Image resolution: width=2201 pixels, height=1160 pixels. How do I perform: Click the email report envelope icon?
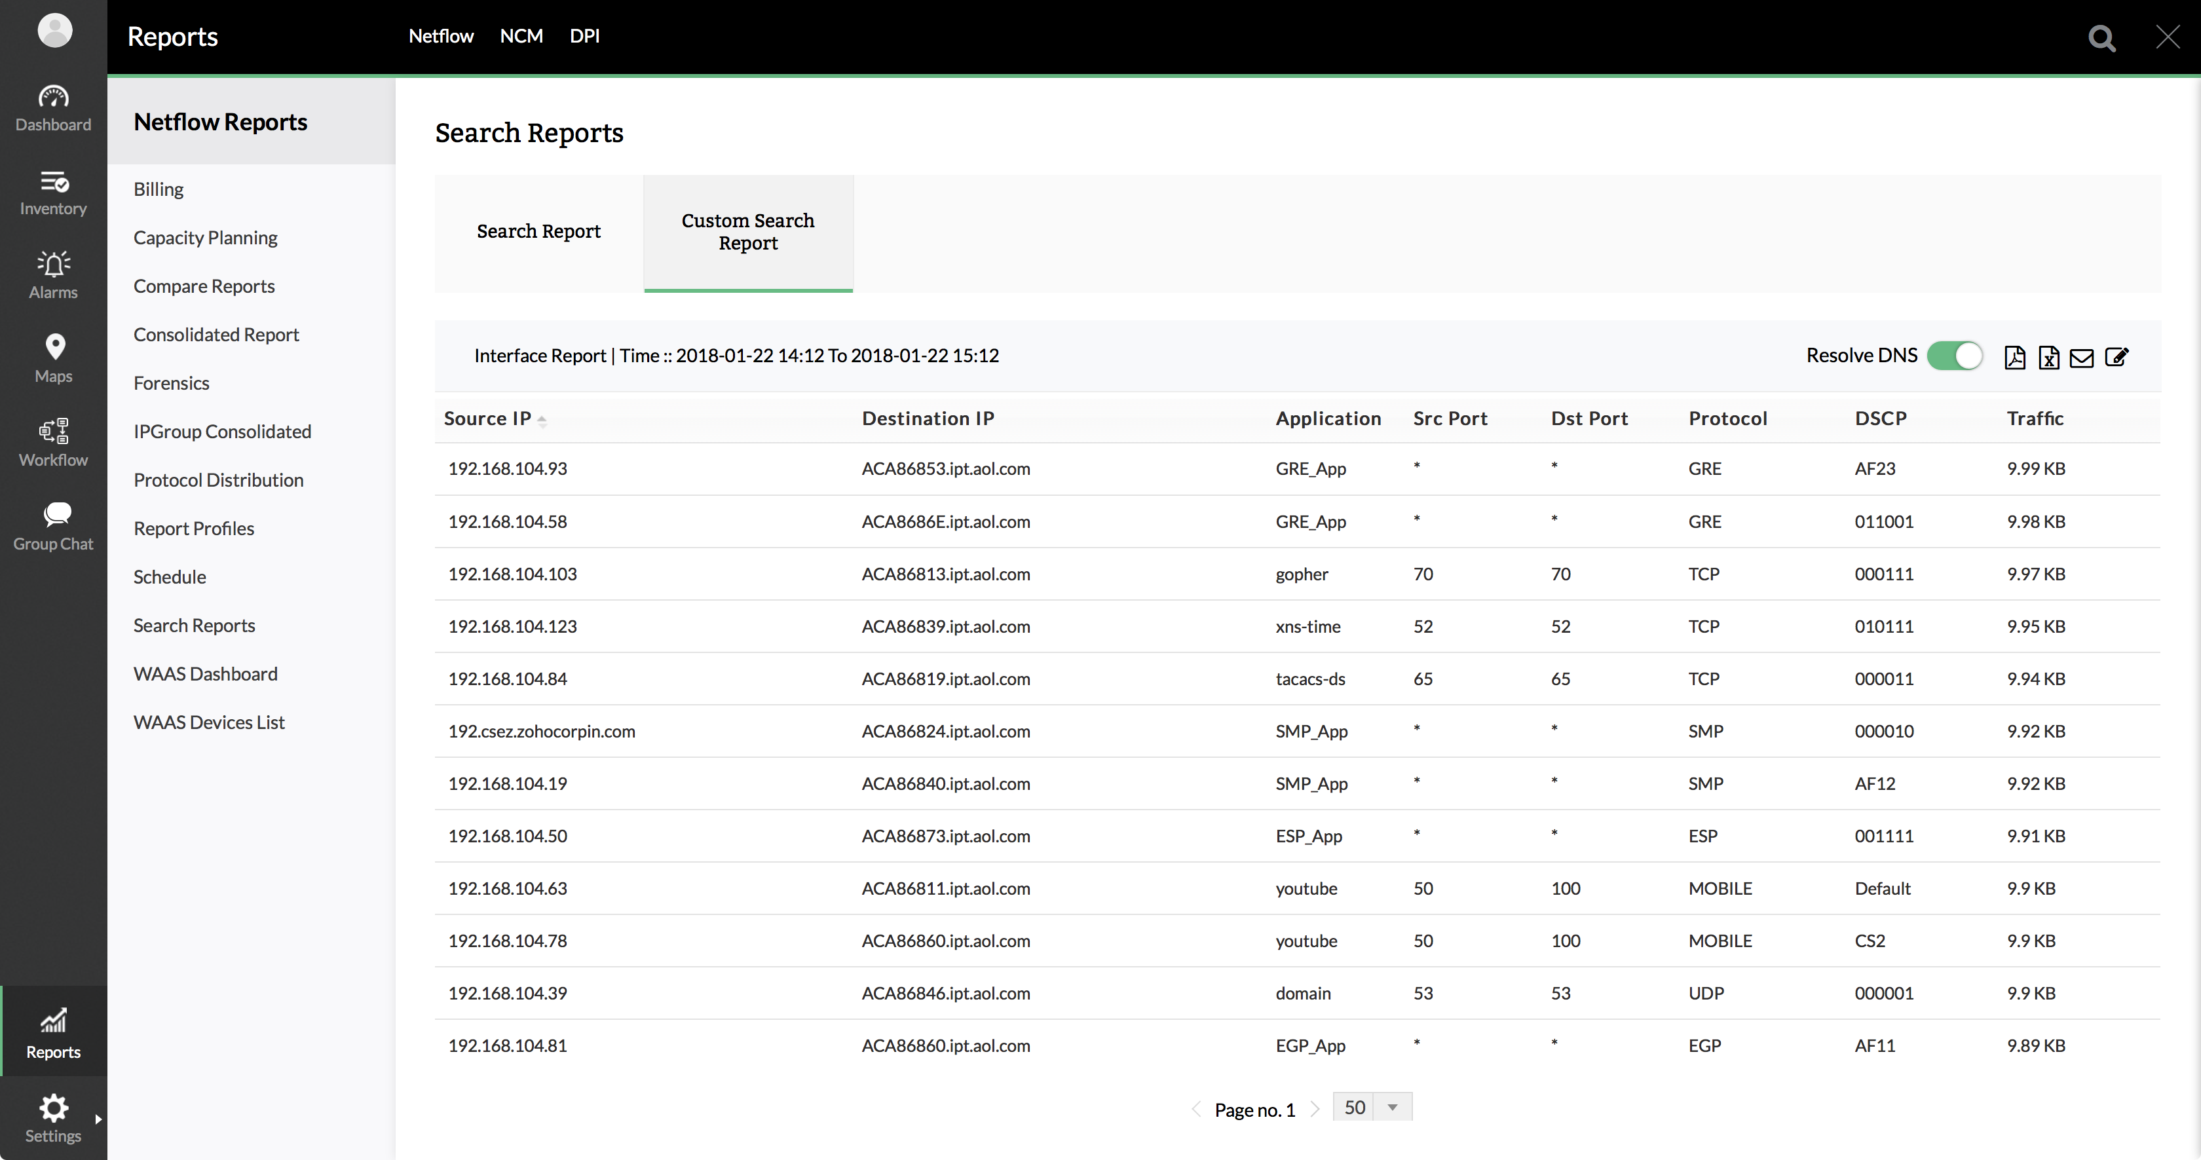coord(2081,357)
